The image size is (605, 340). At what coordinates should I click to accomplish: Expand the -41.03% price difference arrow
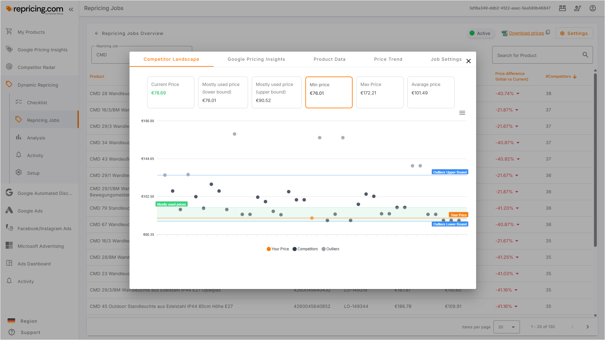pos(517,274)
